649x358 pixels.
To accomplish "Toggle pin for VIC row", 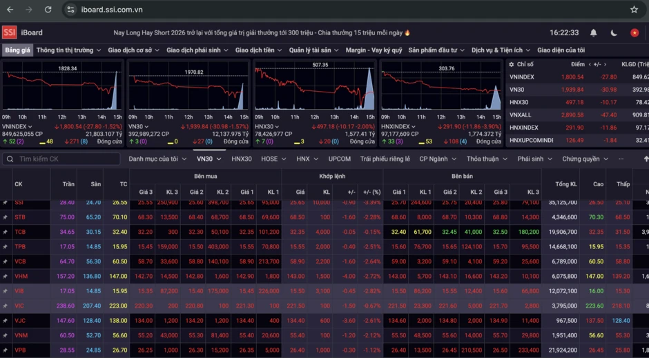I will [x=5, y=306].
